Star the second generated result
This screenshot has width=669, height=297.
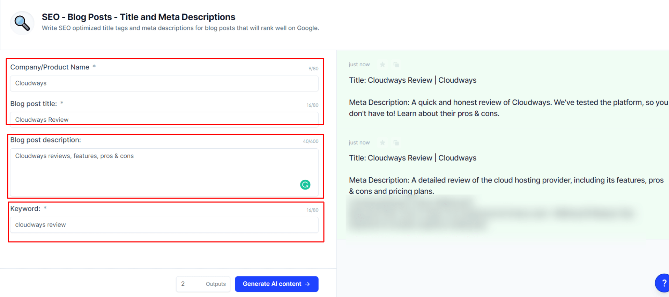click(382, 142)
